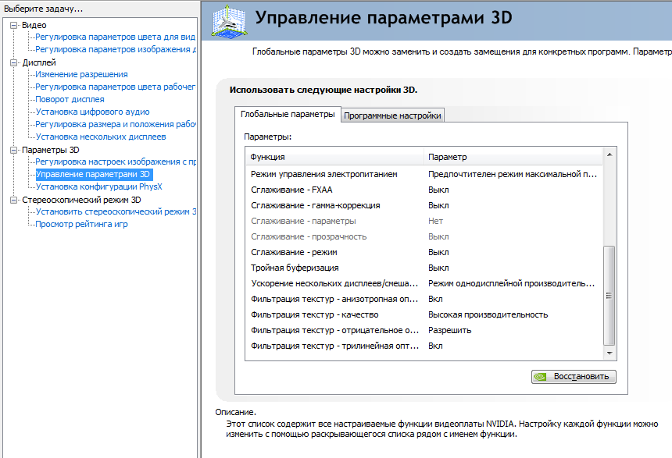Click Стереоскопический режим 3D category label
Screen dimensions: 672x458
[81, 200]
